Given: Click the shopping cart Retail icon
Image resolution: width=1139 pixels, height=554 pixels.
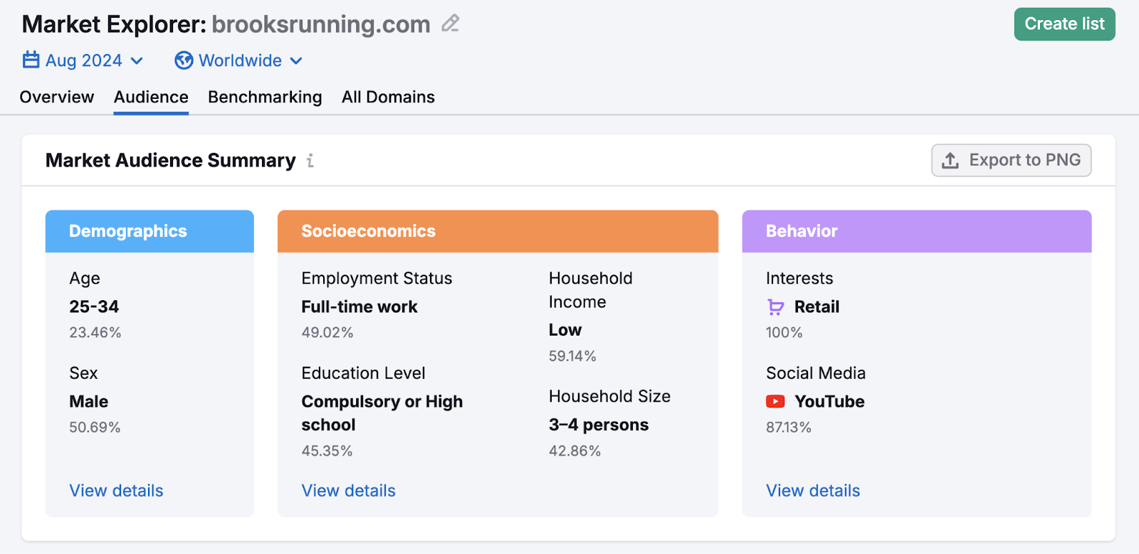Looking at the screenshot, I should (775, 307).
